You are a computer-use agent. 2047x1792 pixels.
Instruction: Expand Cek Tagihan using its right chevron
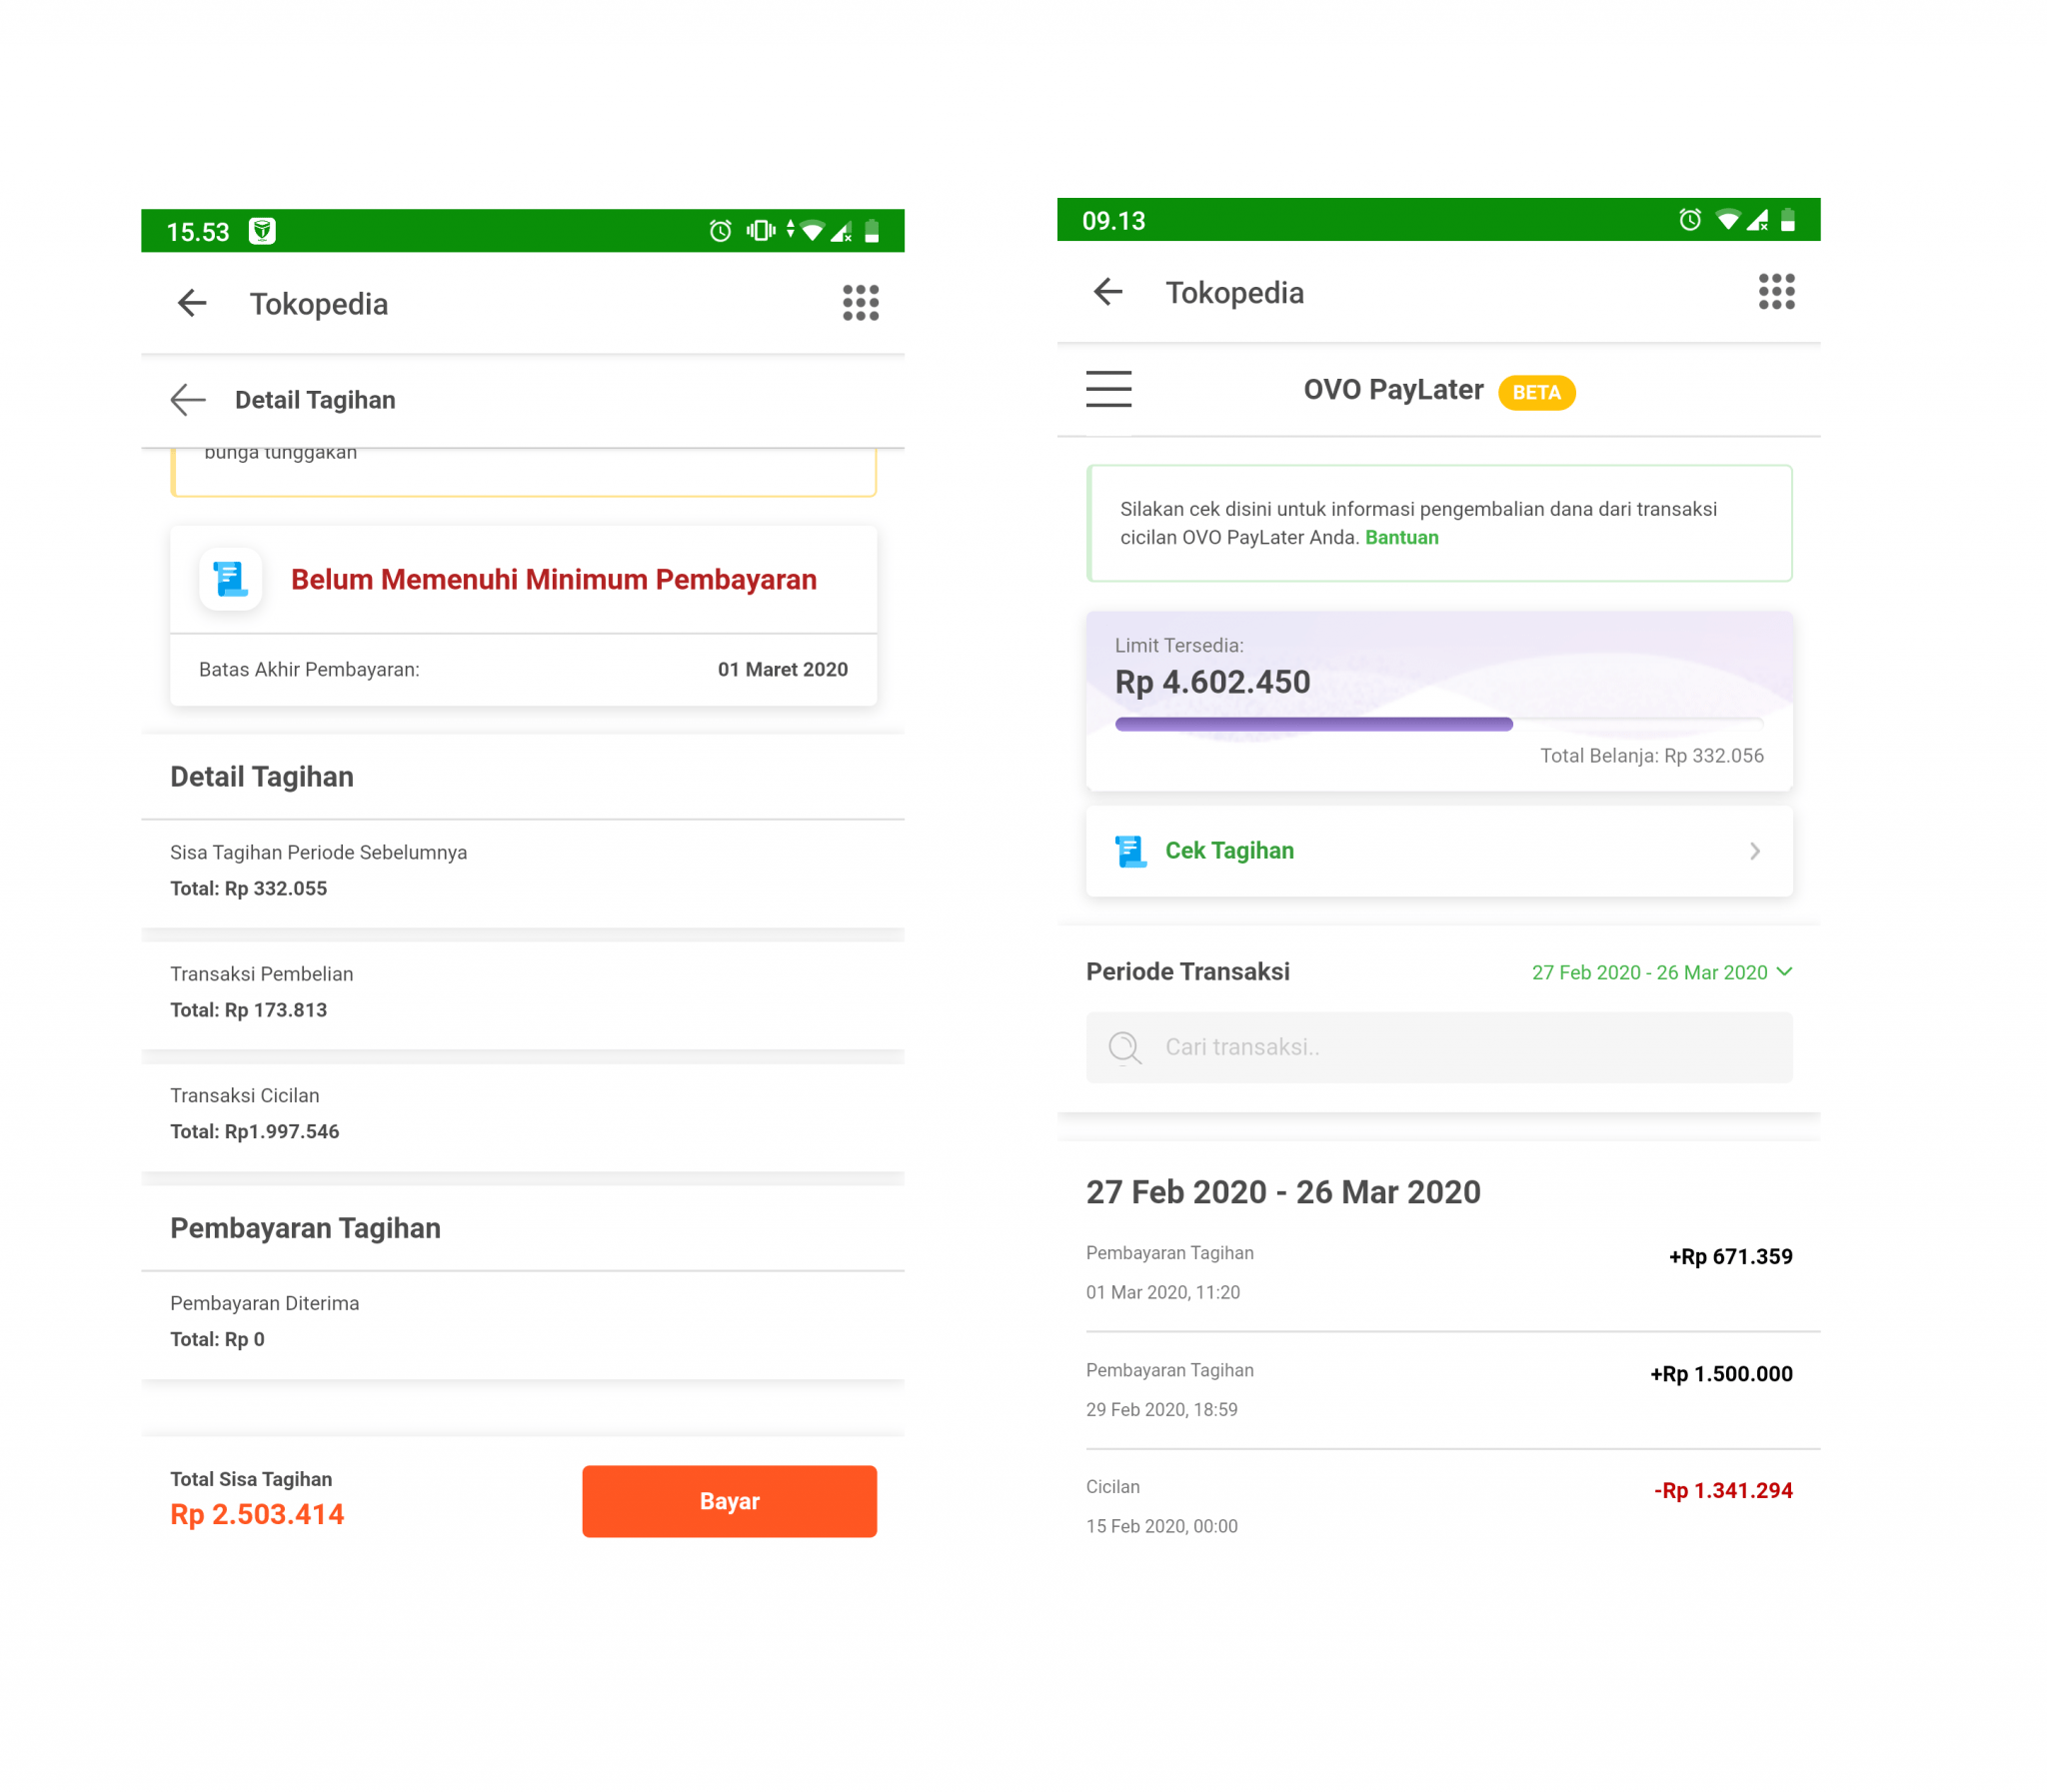click(1753, 850)
